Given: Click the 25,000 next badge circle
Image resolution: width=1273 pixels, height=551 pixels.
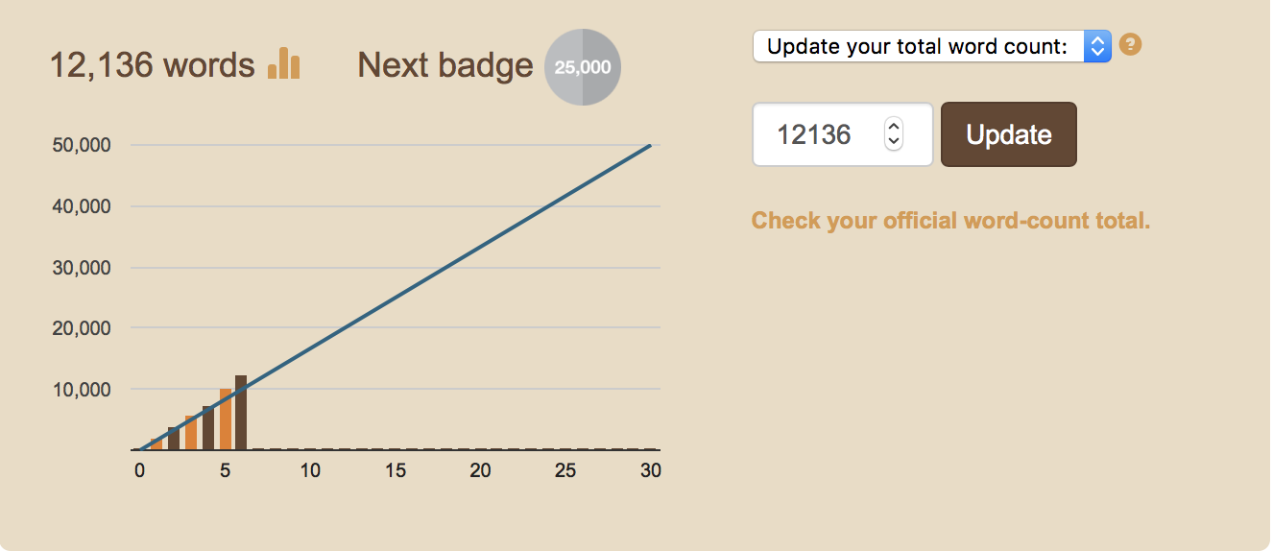Looking at the screenshot, I should (583, 67).
